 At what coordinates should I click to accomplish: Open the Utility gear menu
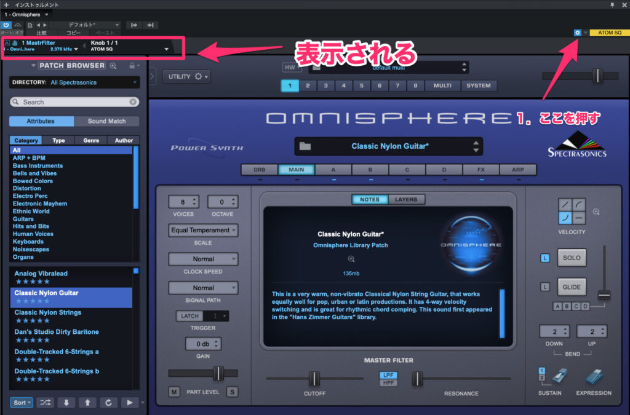click(186, 76)
